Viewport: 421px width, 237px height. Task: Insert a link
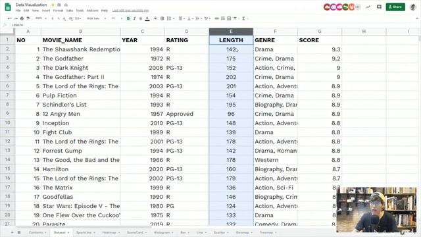coord(216,18)
